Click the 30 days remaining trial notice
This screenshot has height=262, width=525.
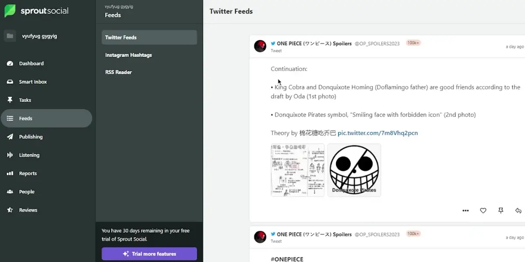point(146,234)
